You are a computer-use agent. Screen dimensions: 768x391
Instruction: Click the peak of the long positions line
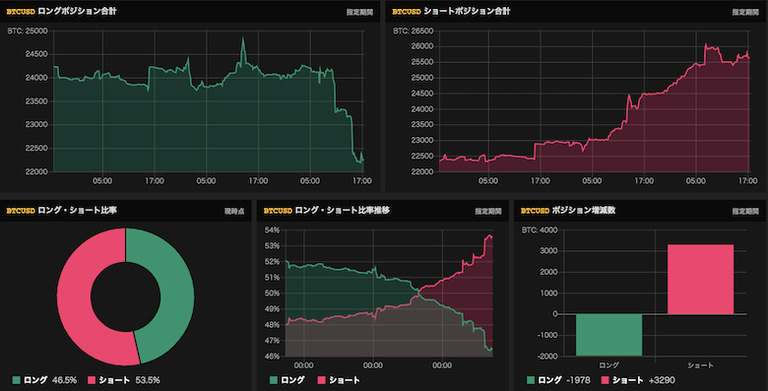pos(243,38)
